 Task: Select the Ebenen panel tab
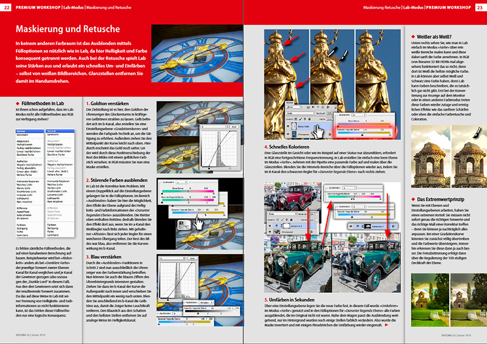tap(290, 102)
